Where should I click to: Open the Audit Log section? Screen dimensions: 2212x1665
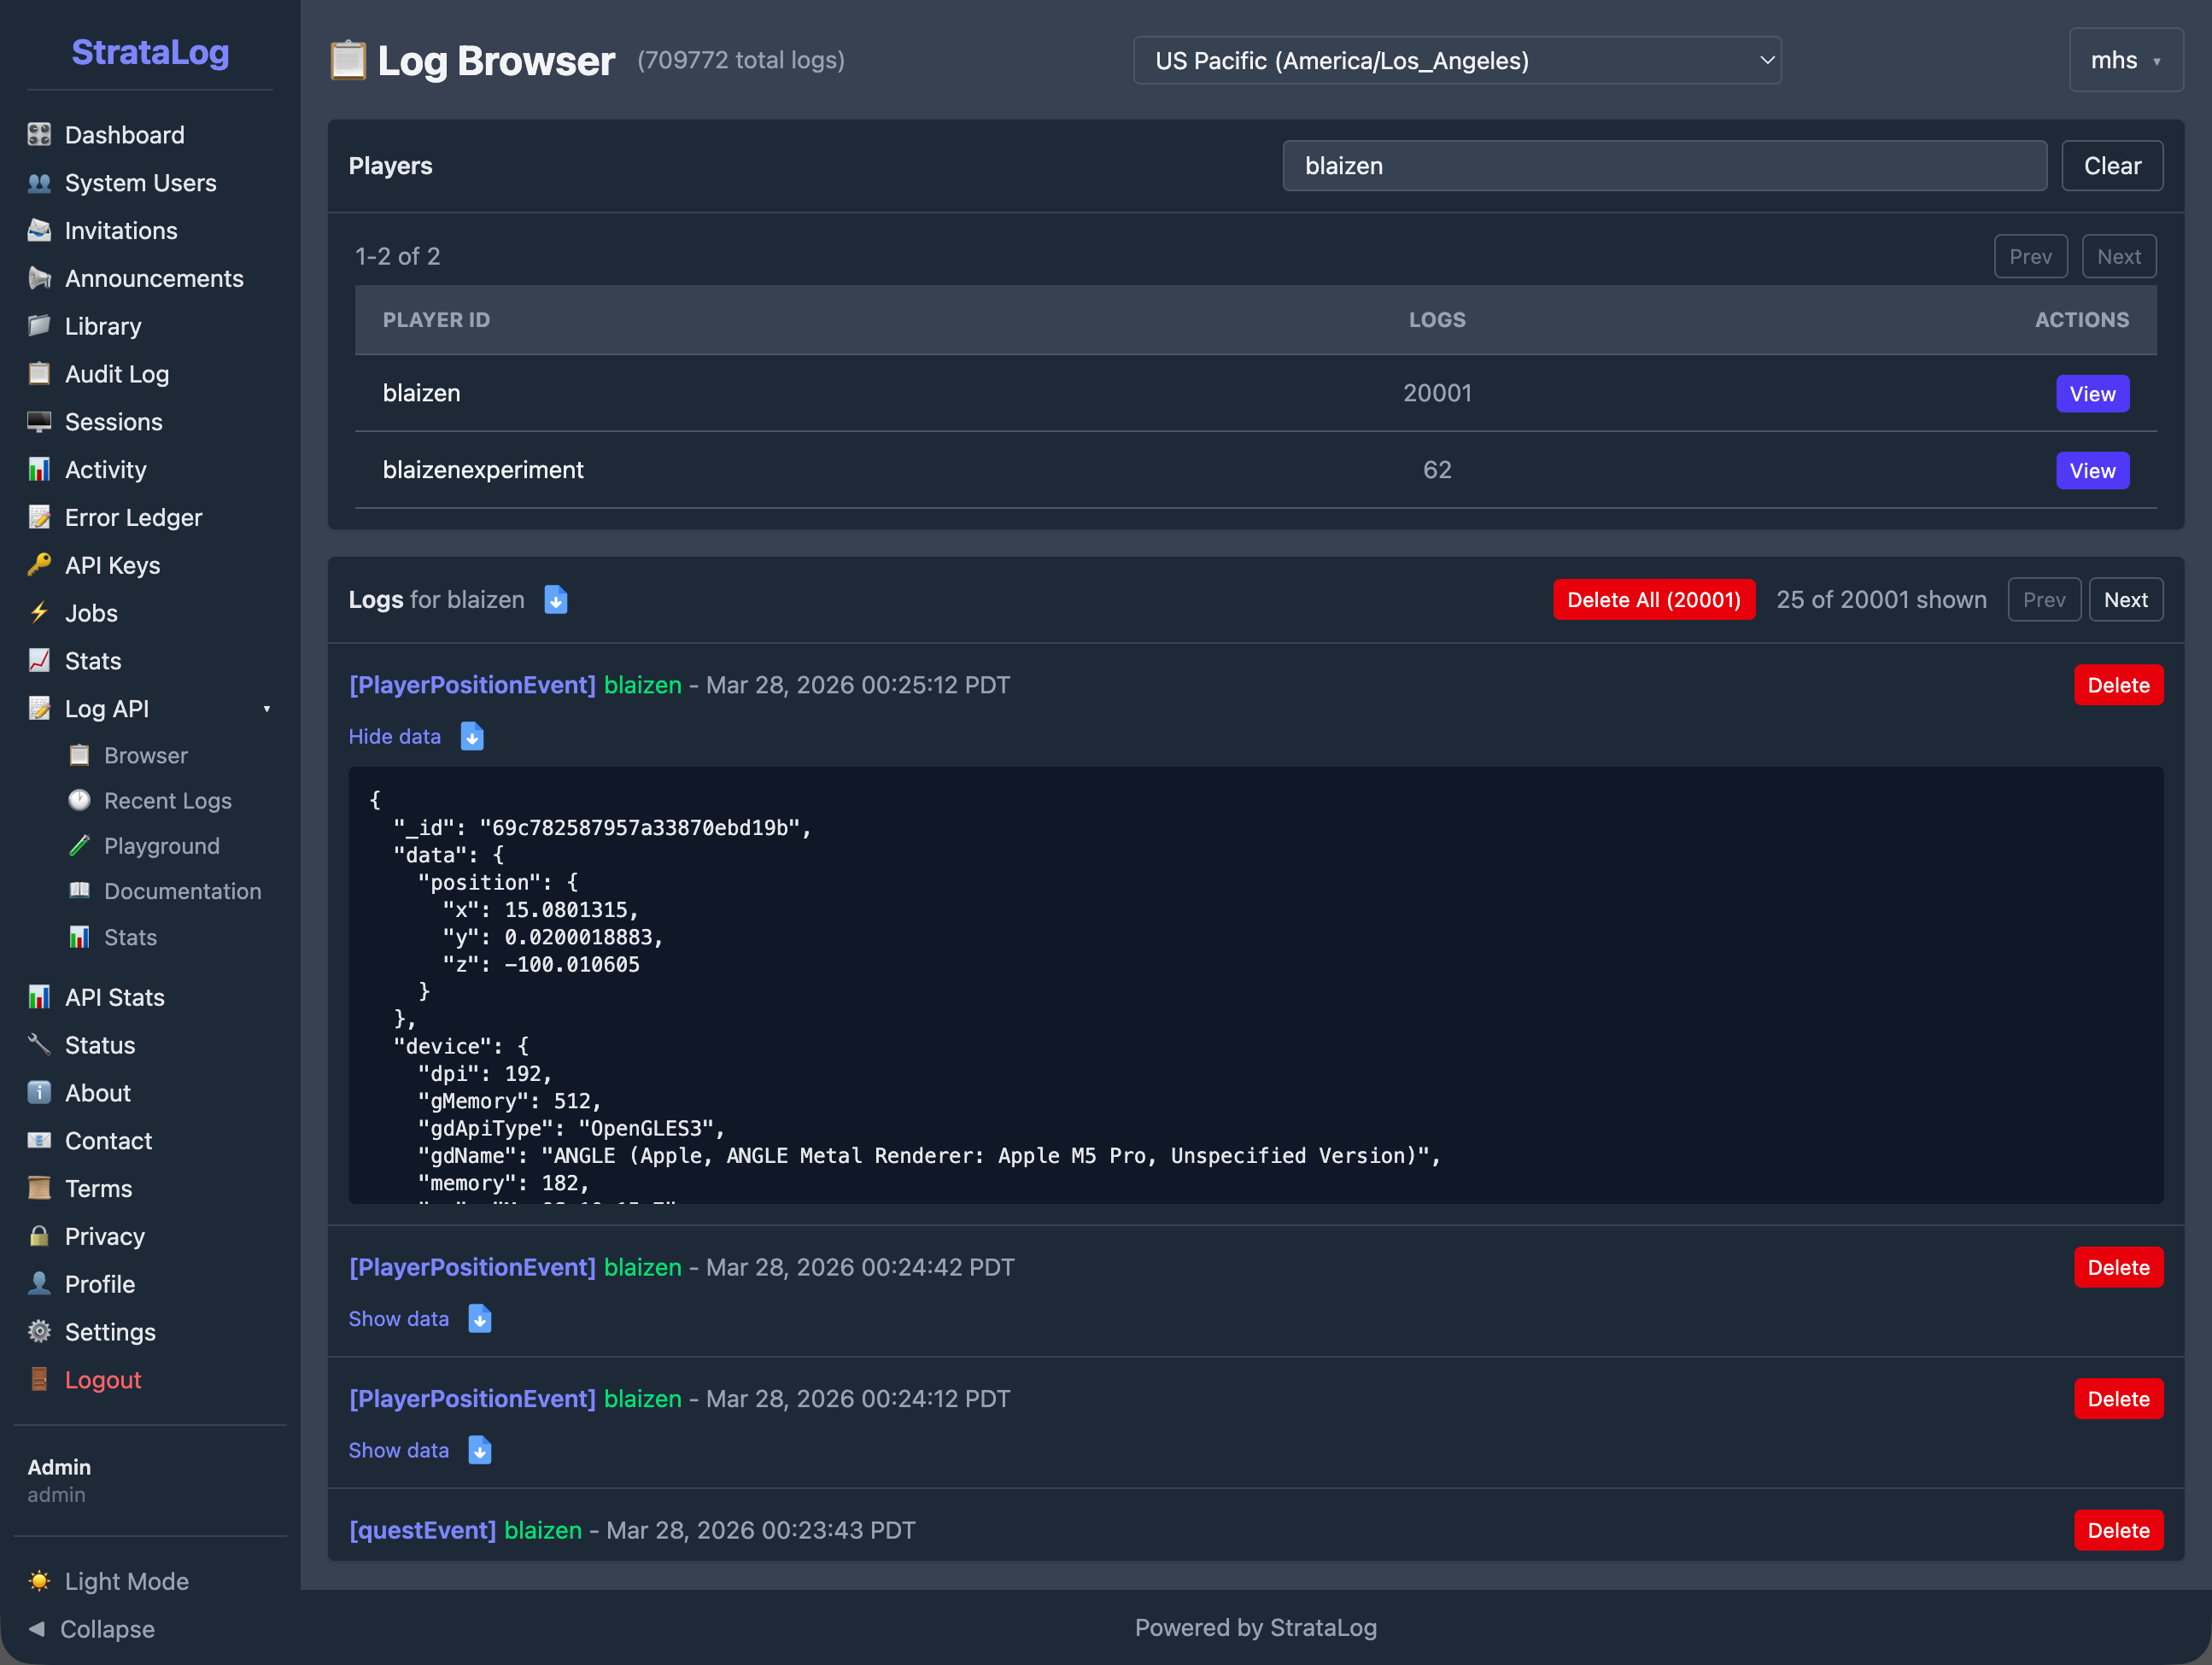tap(117, 373)
